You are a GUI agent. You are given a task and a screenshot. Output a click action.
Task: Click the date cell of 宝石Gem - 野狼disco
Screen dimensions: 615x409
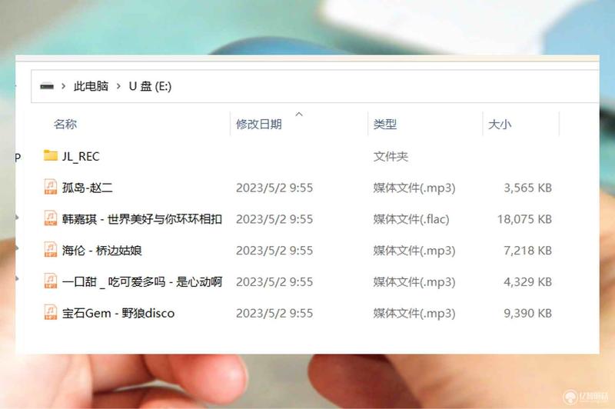pos(274,313)
